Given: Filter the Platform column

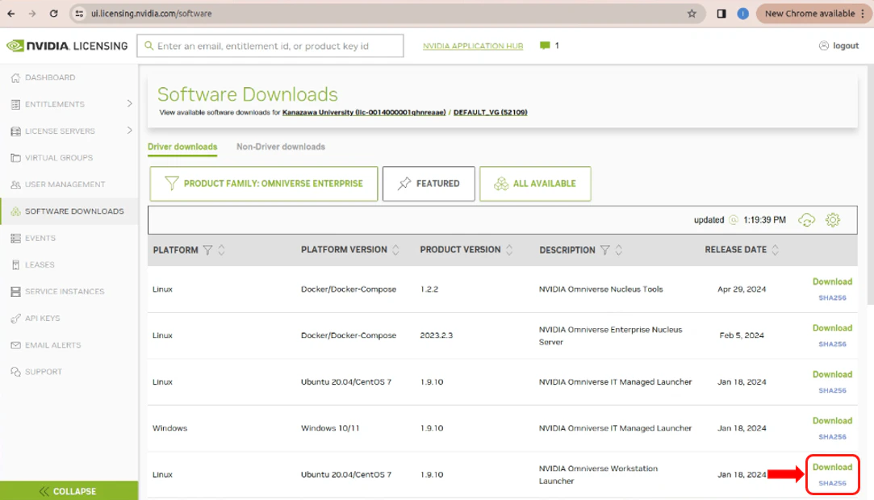Looking at the screenshot, I should tap(207, 250).
